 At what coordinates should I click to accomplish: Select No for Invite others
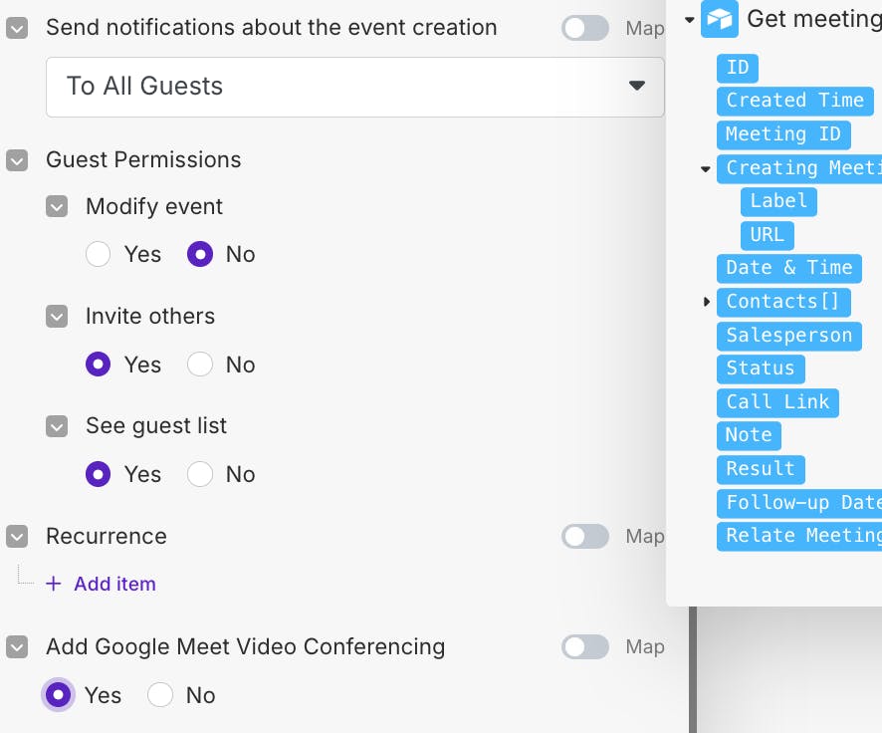tap(200, 365)
